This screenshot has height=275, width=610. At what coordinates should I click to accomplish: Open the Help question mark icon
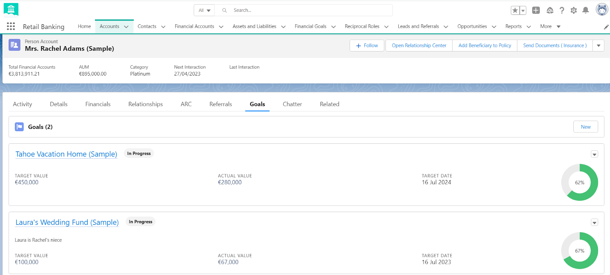click(562, 10)
